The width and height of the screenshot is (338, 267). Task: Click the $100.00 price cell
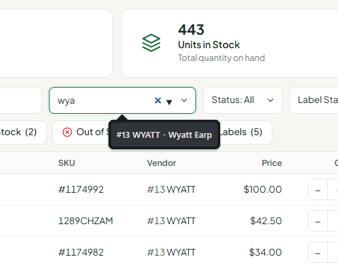[262, 189]
